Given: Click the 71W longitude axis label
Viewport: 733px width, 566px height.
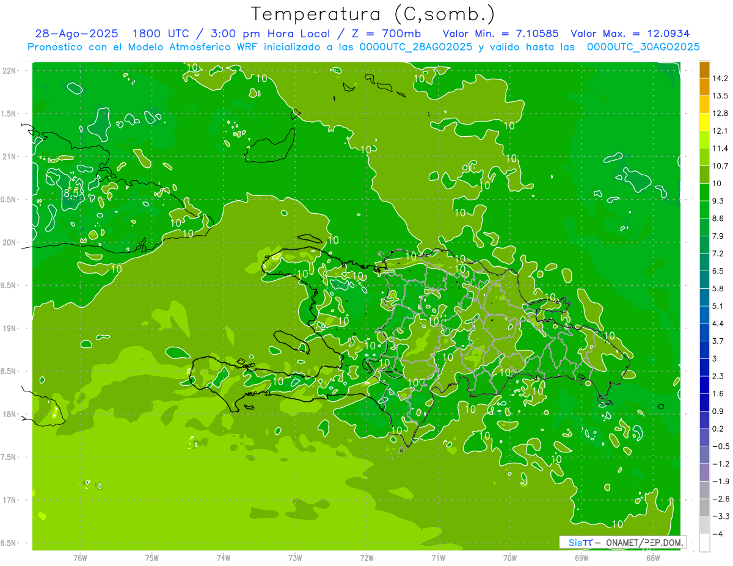Looking at the screenshot, I should pos(438,557).
